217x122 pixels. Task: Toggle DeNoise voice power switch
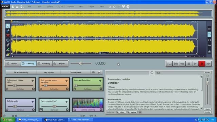pyautogui.click(x=7, y=110)
